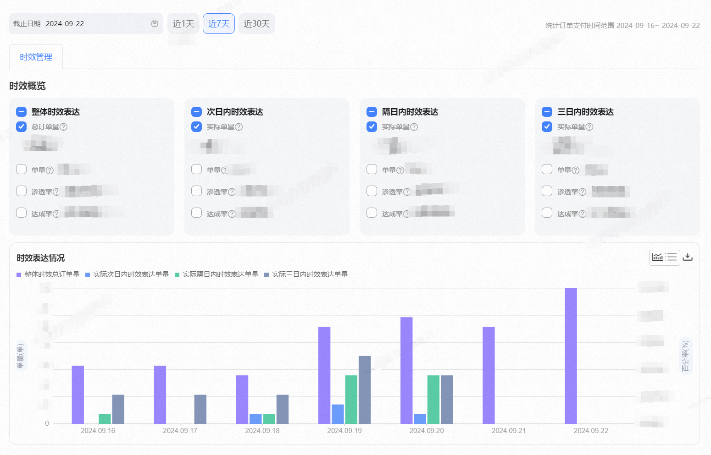The width and height of the screenshot is (711, 455).
Task: Open the calendar icon in date field
Action: point(155,23)
